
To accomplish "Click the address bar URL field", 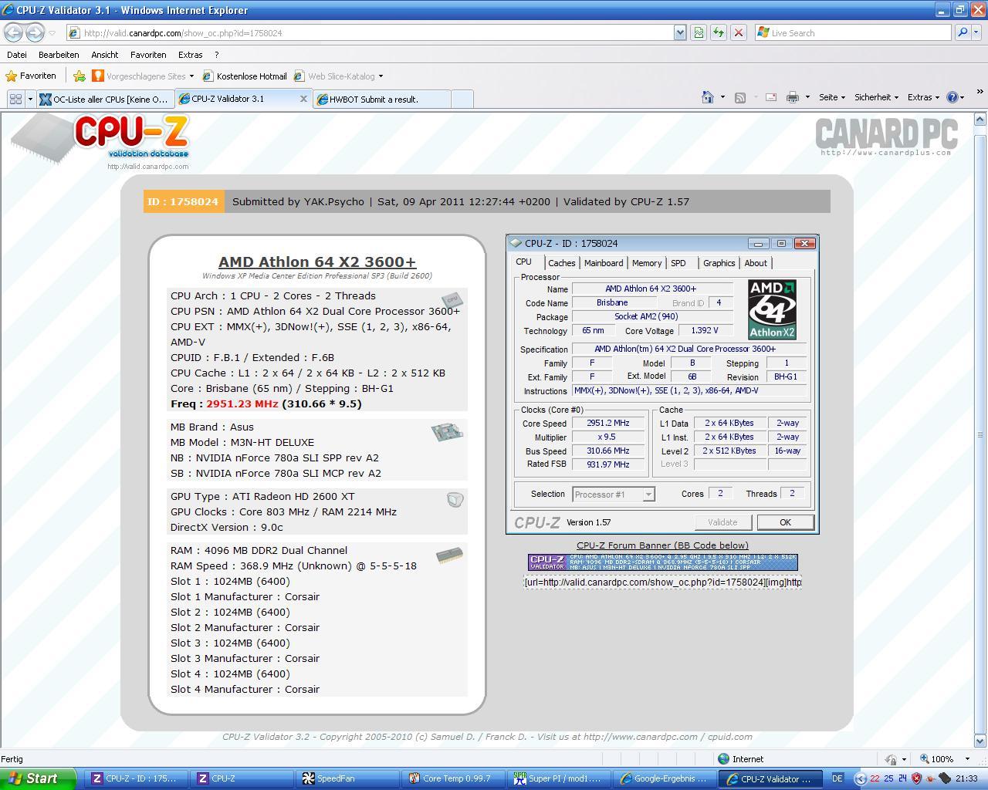I will pyautogui.click(x=370, y=32).
